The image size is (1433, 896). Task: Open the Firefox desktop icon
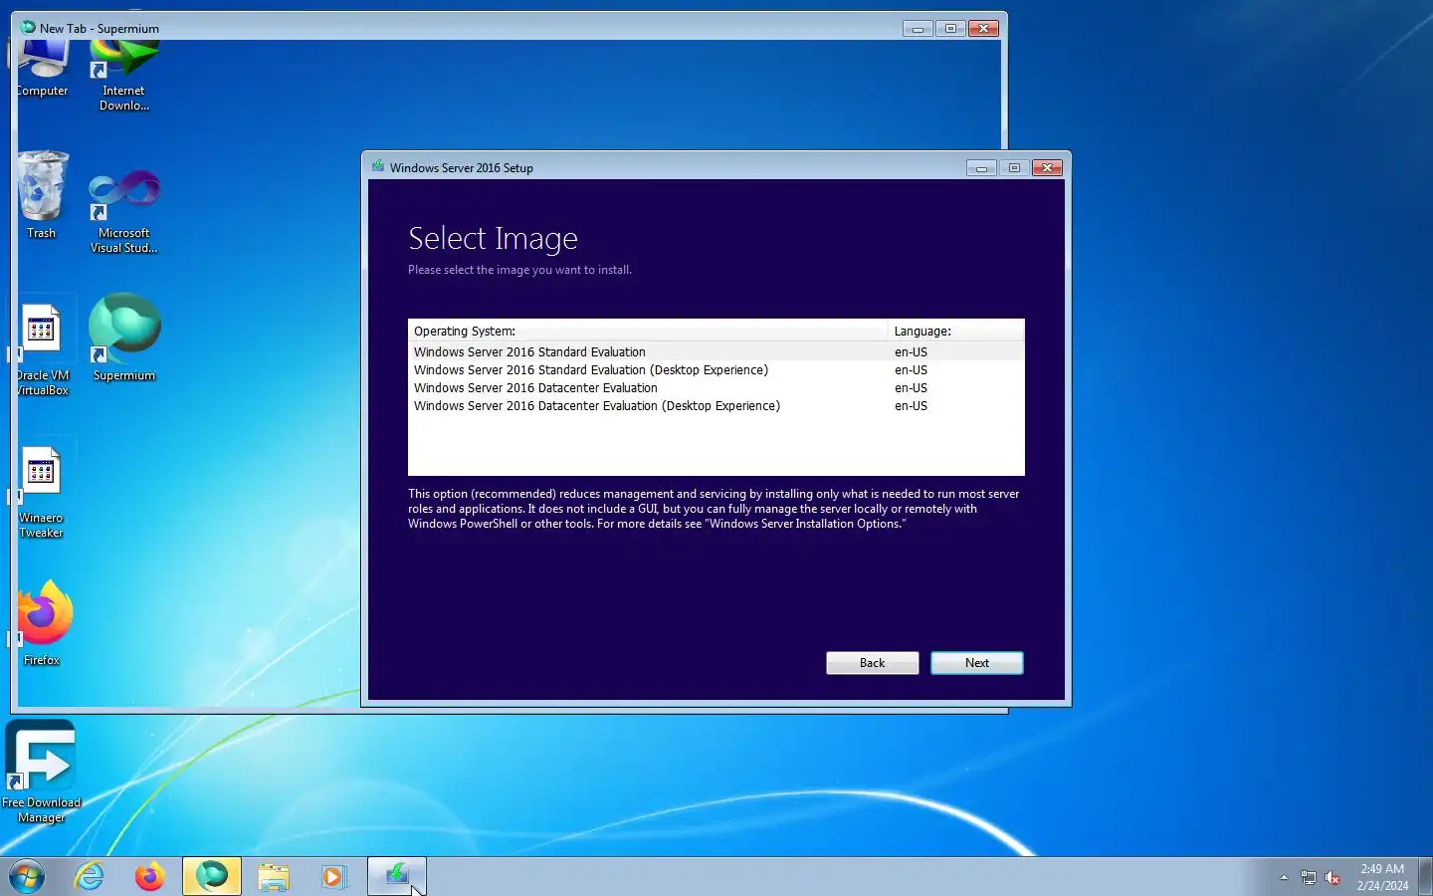click(x=42, y=623)
